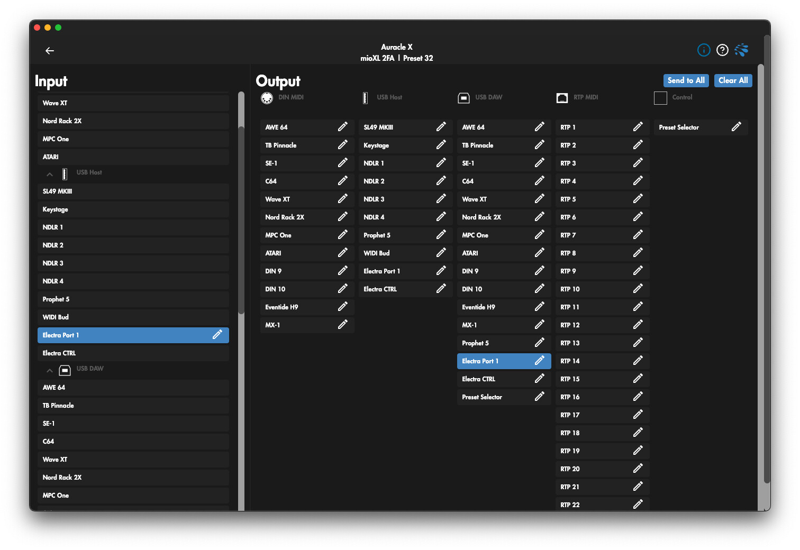Screen dimensions: 800x550
Task: Edit the Eventide H9 USB DAW output name
Action: 539,307
